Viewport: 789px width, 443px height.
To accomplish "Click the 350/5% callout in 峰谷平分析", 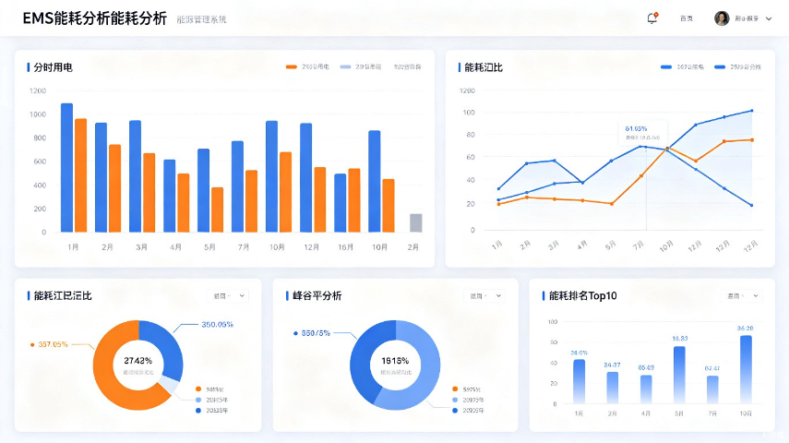I will tap(316, 333).
